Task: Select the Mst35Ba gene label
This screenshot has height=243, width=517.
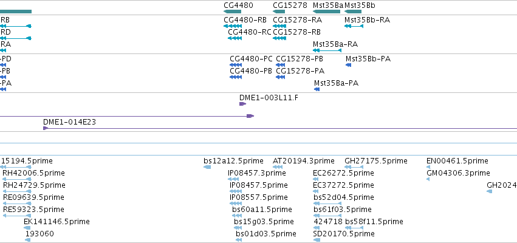Action: 328,5
